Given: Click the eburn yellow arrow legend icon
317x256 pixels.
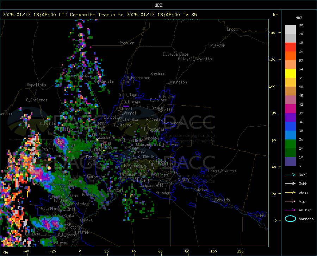Looking at the screenshot, I should click(290, 192).
